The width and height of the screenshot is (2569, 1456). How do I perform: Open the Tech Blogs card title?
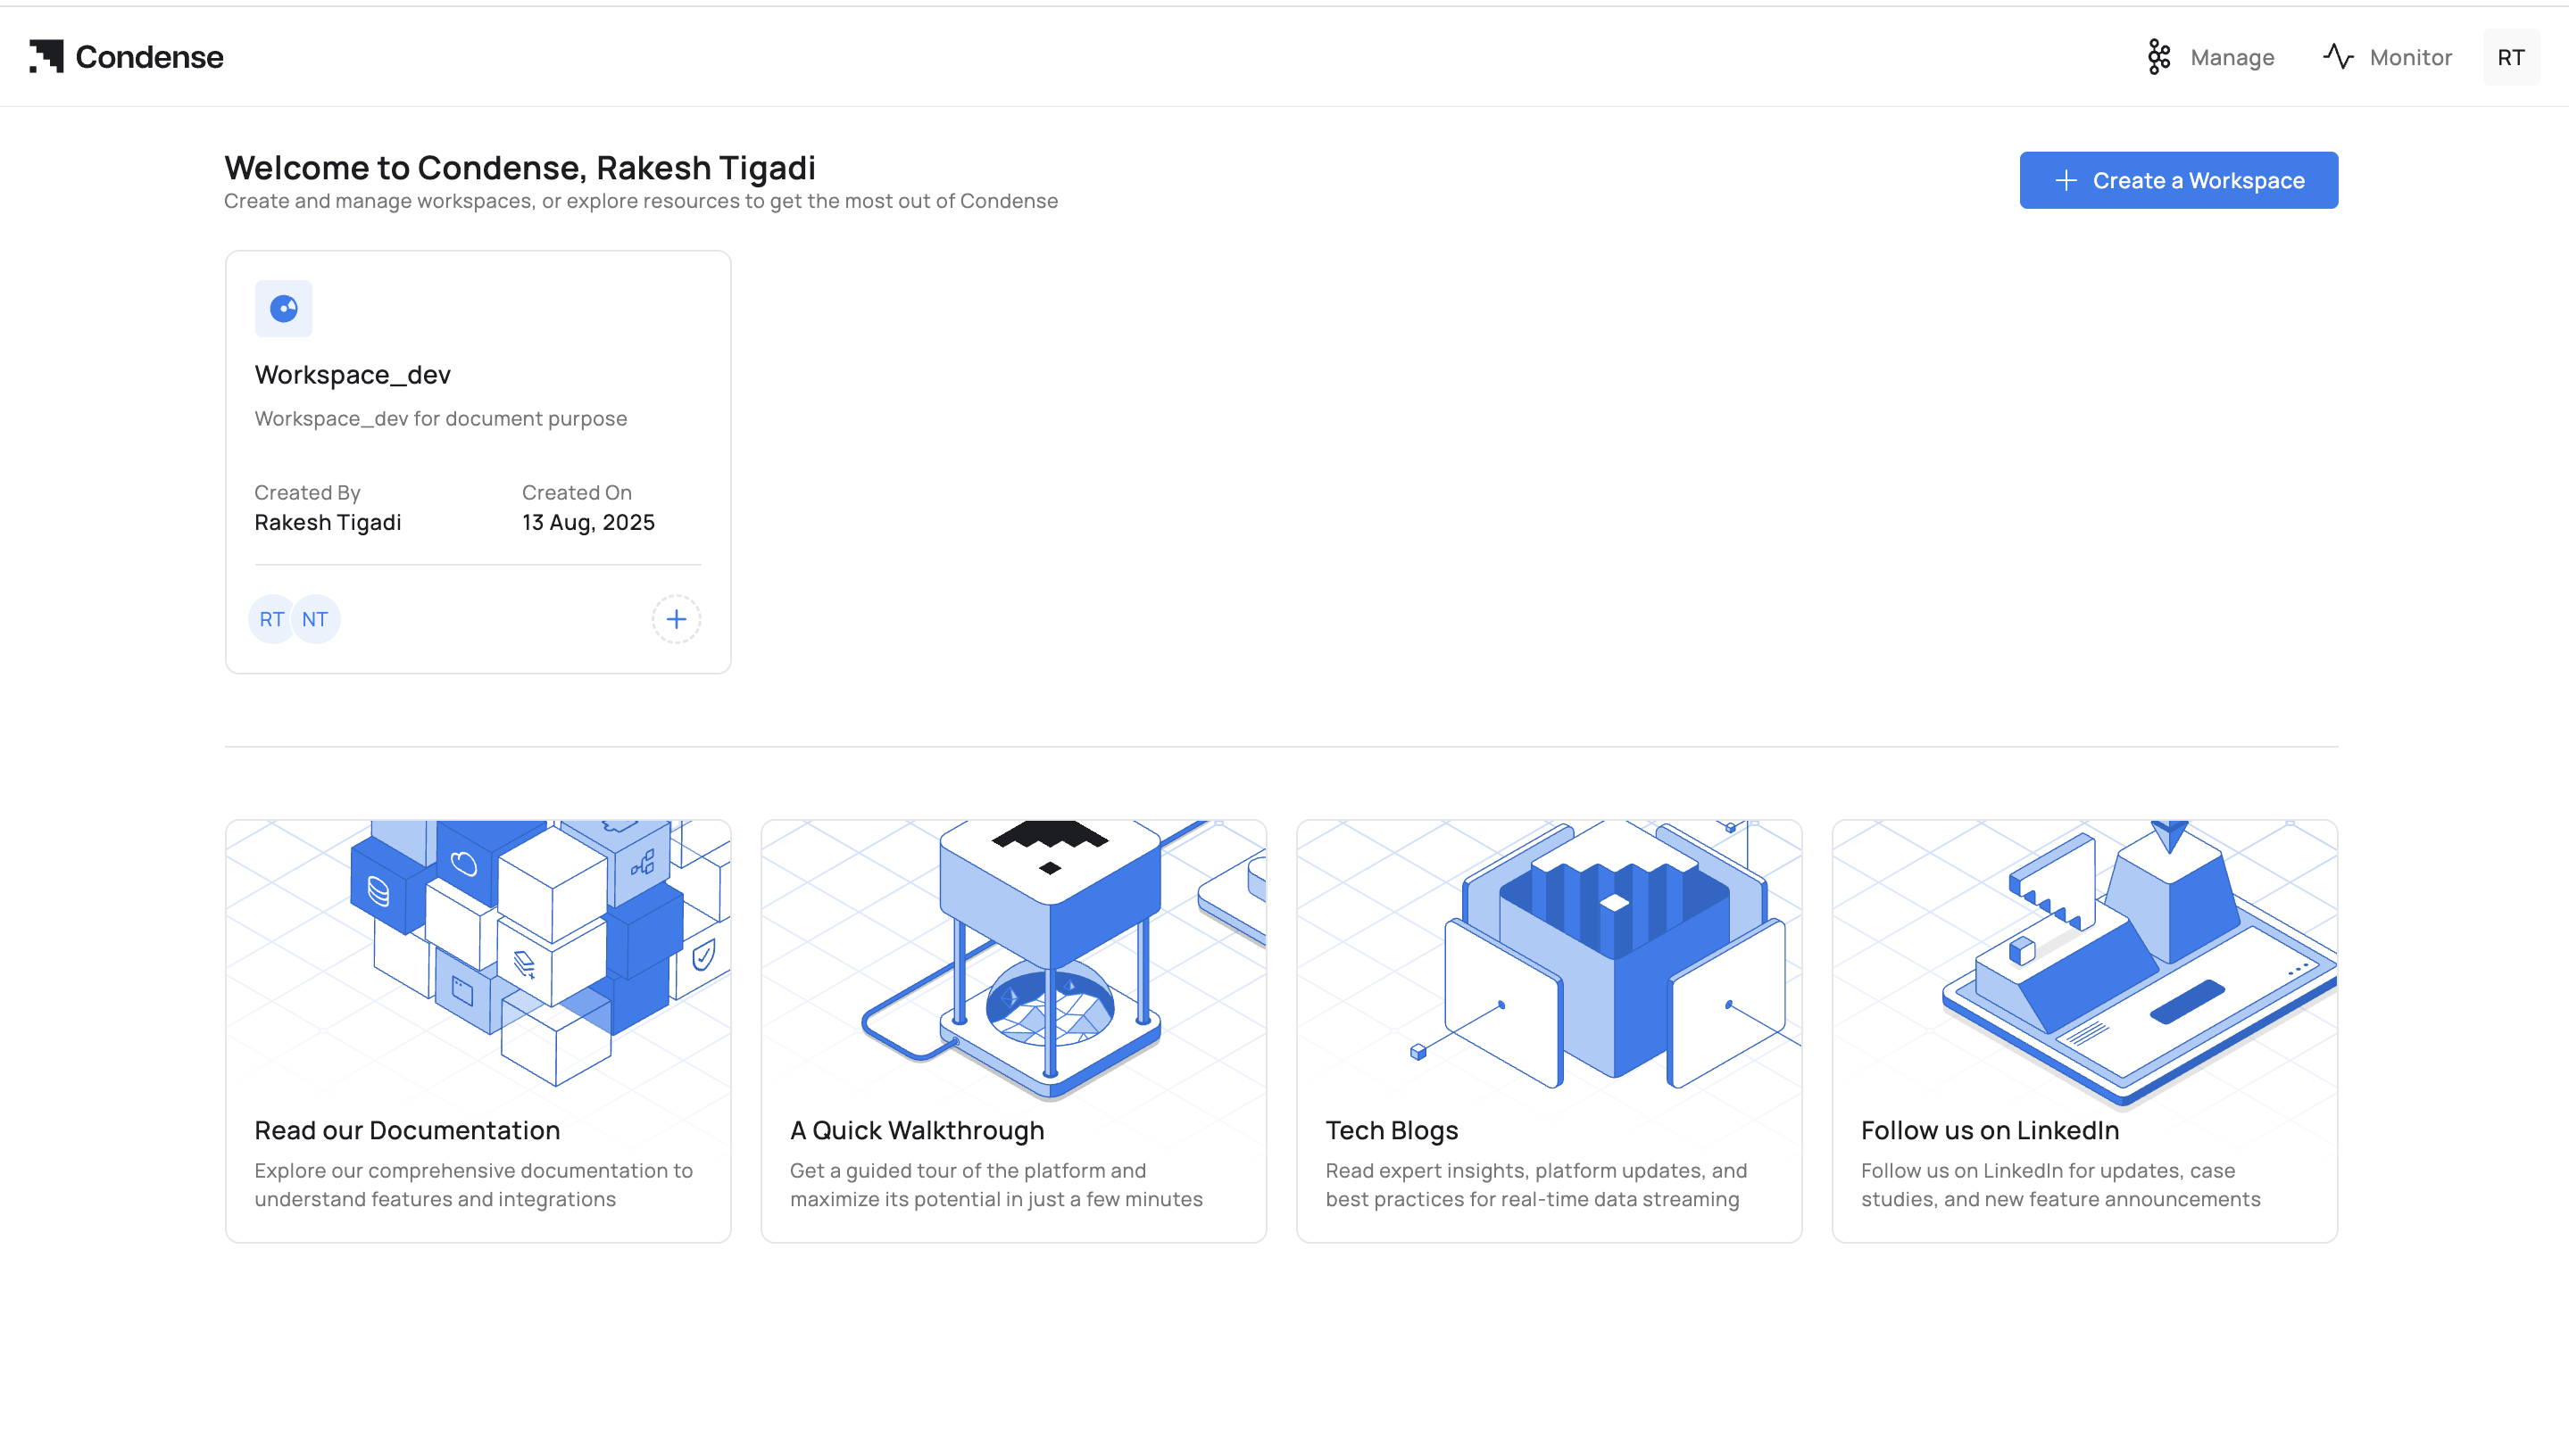point(1392,1130)
